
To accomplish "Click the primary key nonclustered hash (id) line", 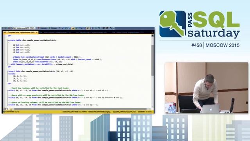I will pos(47,57).
